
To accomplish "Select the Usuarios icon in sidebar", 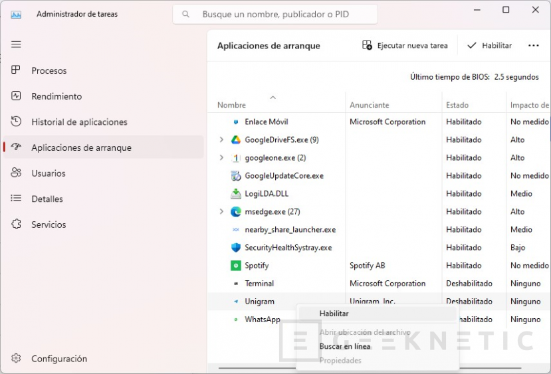I will pos(17,173).
